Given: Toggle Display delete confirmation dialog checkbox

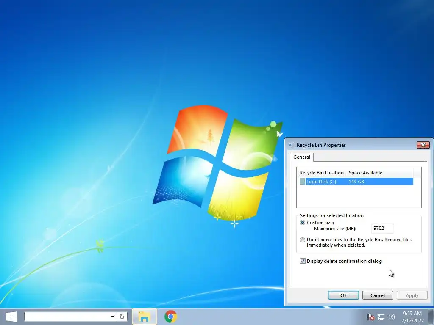Looking at the screenshot, I should (303, 261).
